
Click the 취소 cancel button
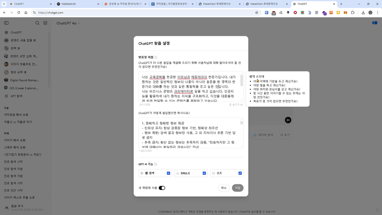pos(224,188)
